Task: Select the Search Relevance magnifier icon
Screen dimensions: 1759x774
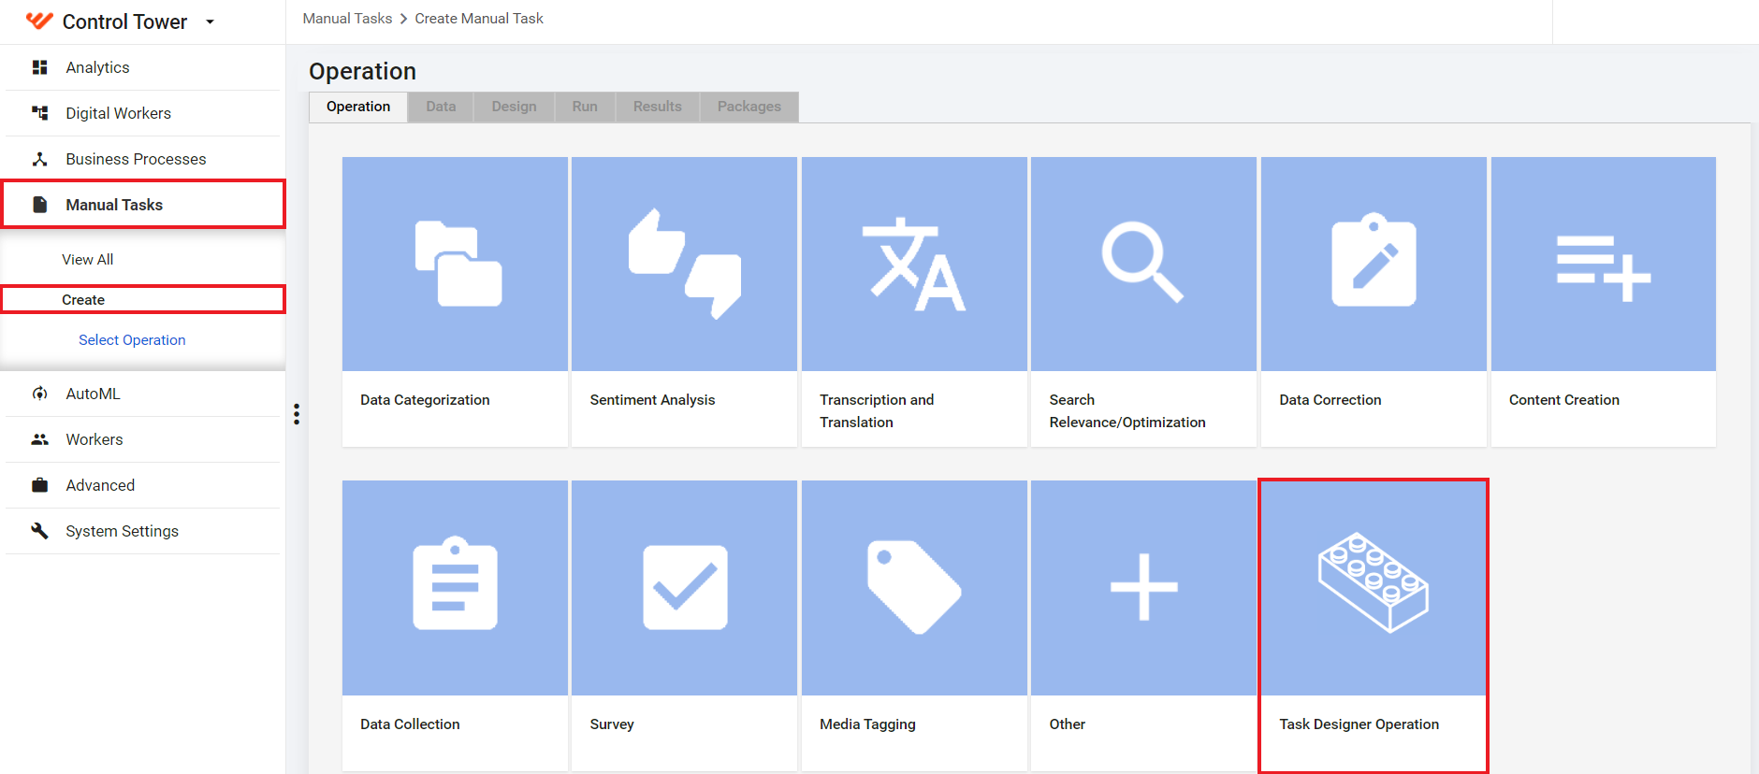Action: [1142, 263]
